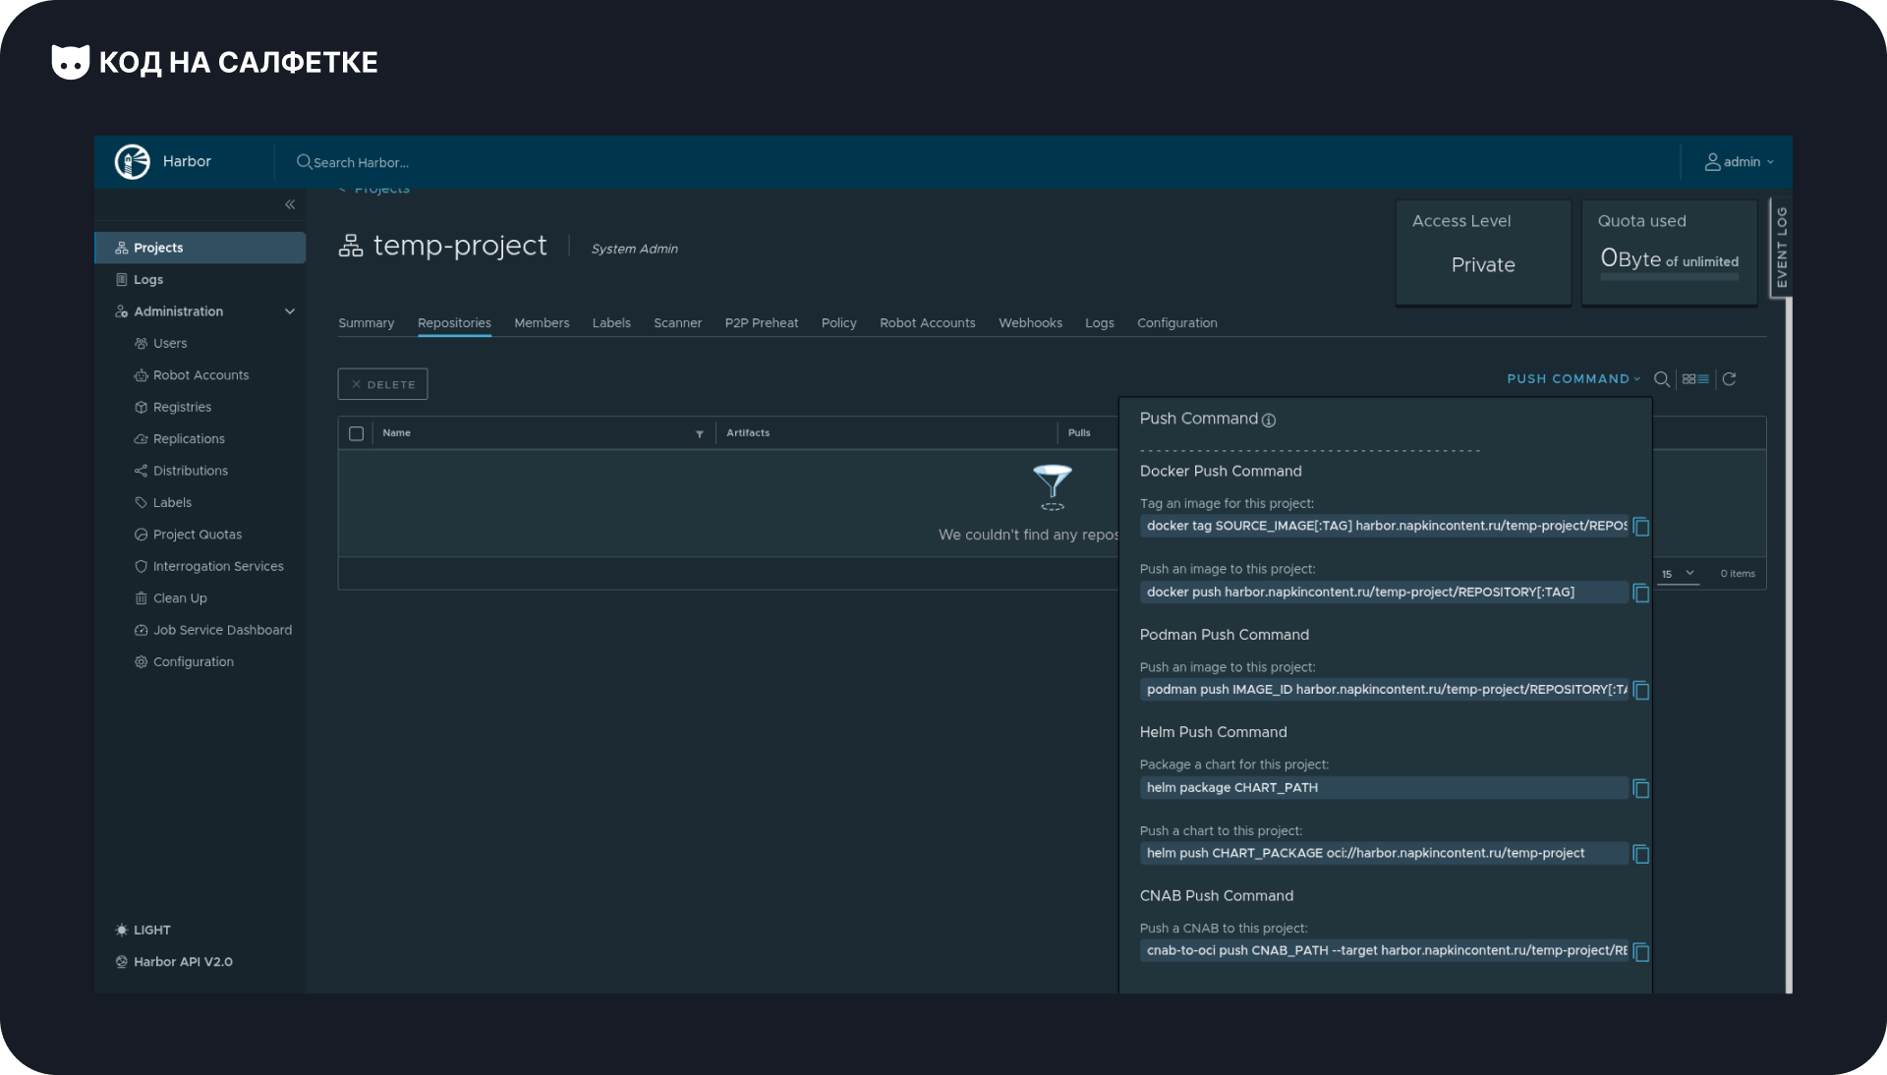
Task: Switch to the project Configuration tab
Action: click(x=1176, y=323)
